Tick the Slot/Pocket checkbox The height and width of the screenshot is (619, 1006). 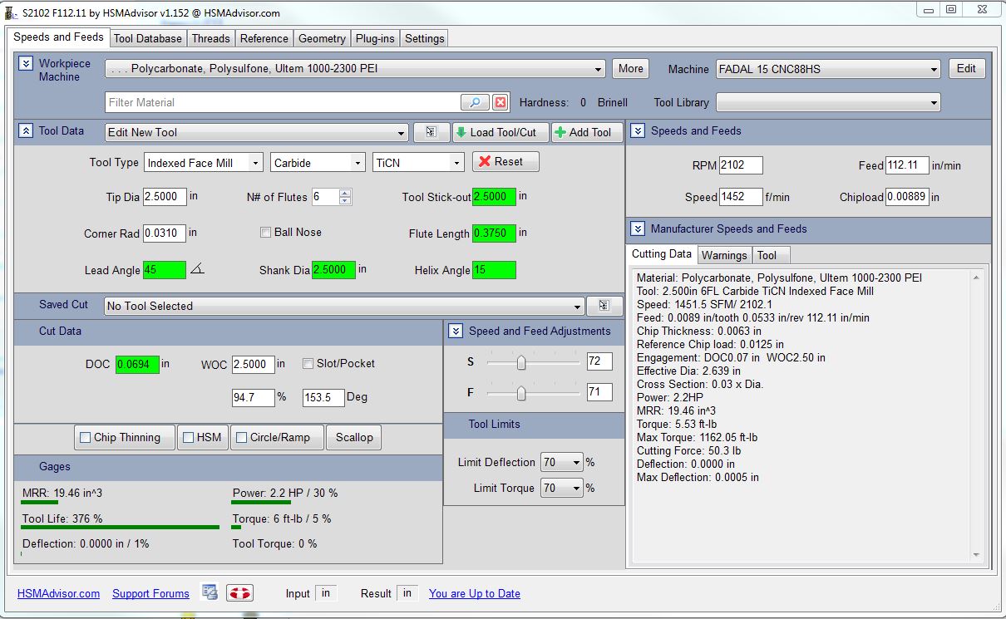308,364
